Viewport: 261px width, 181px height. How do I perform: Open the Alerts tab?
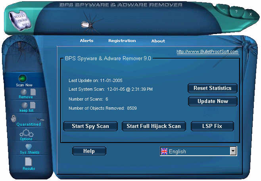pyautogui.click(x=86, y=41)
